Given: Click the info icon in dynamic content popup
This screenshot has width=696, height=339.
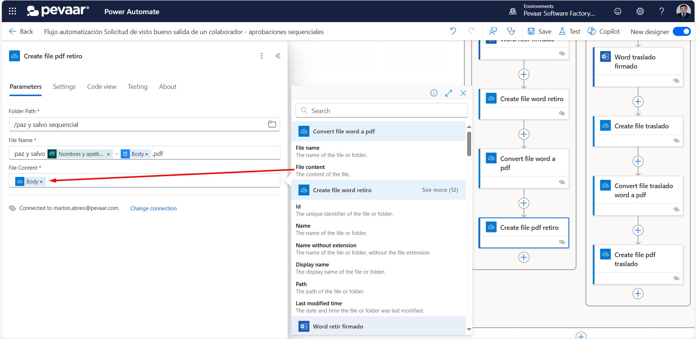Looking at the screenshot, I should 434,93.
